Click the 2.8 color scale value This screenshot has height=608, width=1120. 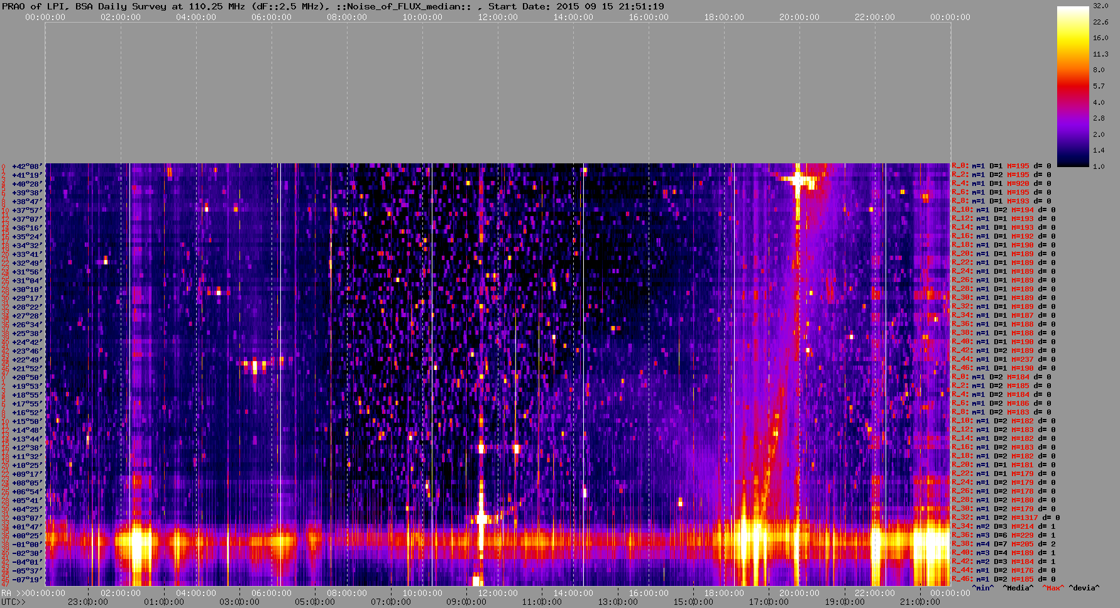1099,118
